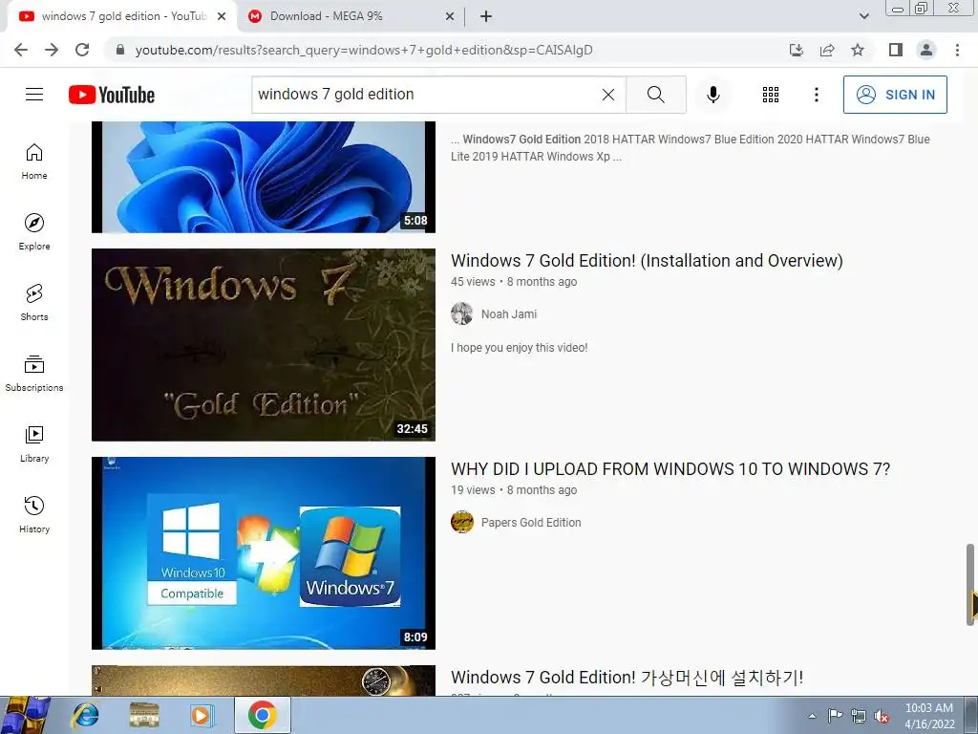
Task: Go to Home in the sidebar
Action: pos(34,161)
